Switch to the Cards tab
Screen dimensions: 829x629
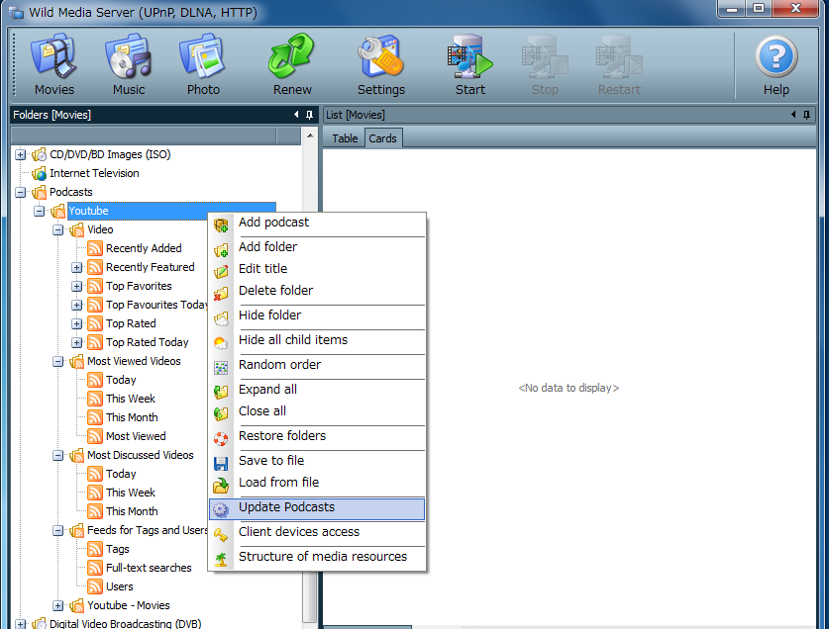tap(382, 138)
